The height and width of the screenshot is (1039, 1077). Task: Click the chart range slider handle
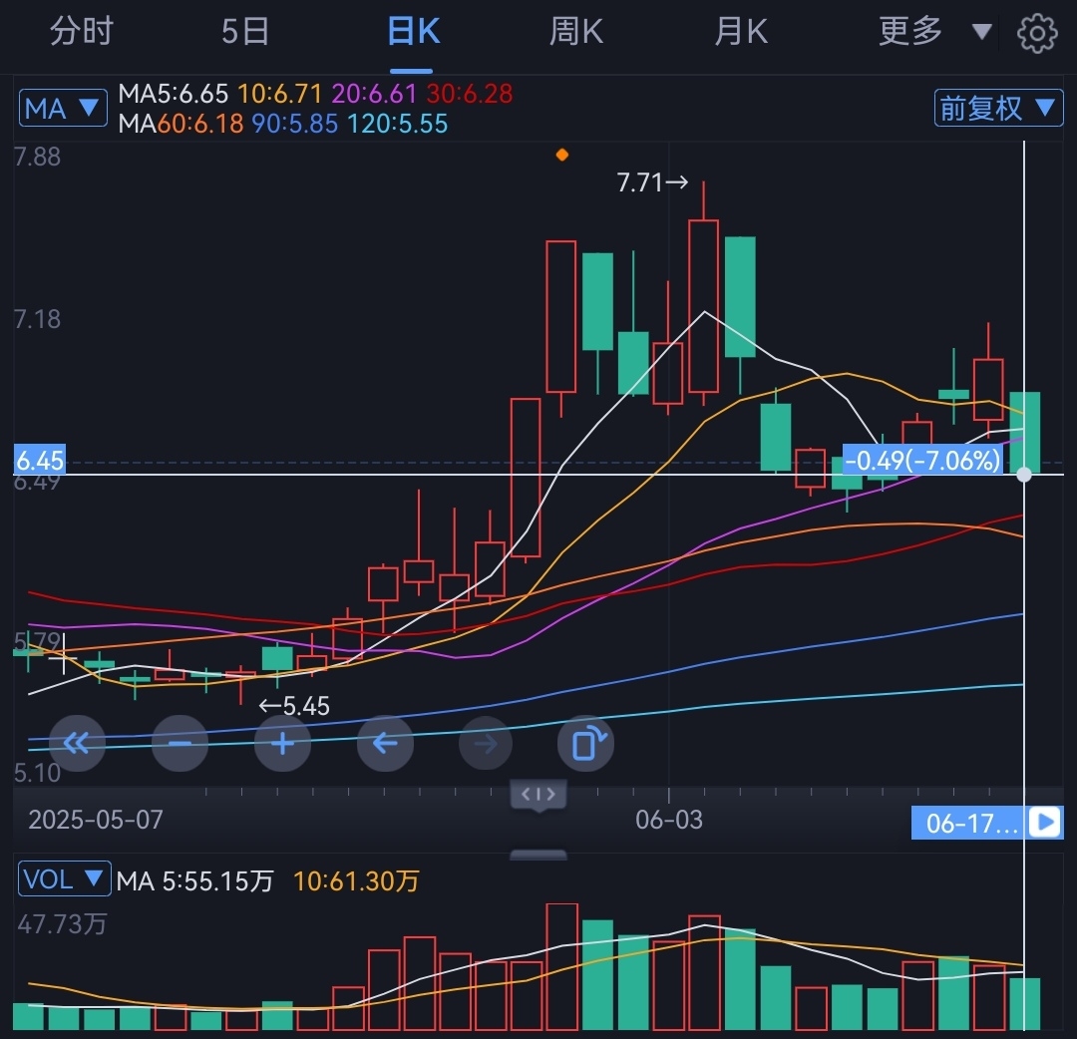(x=538, y=796)
